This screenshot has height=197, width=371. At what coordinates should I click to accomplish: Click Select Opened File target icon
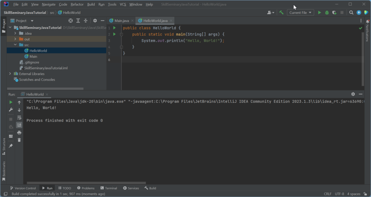(x=71, y=21)
